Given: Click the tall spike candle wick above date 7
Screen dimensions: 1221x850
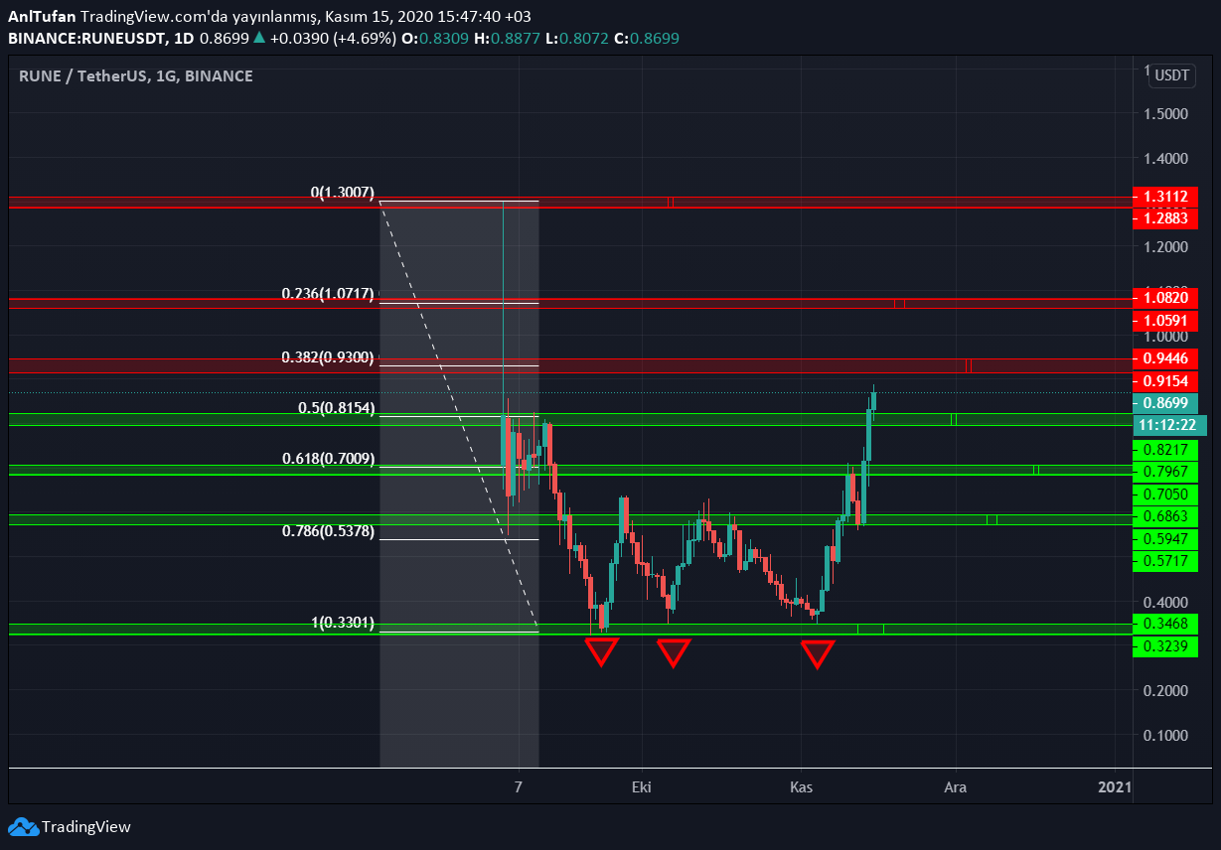Looking at the screenshot, I should pos(504,308).
